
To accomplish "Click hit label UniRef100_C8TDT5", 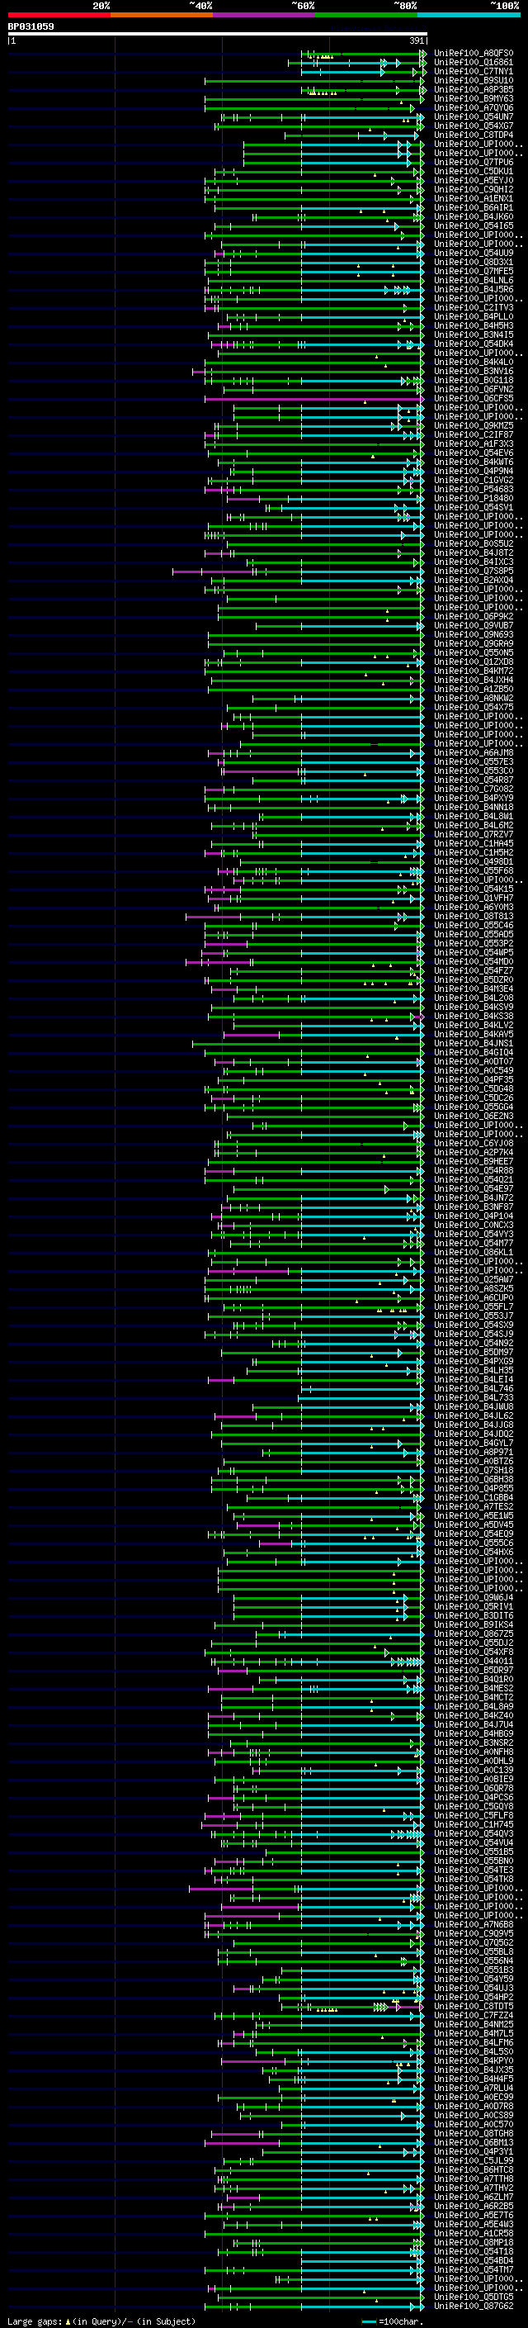I will coord(474,2006).
